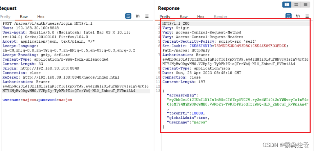
Task: Switch Request view to Pretty tab
Action: tap(5, 17)
